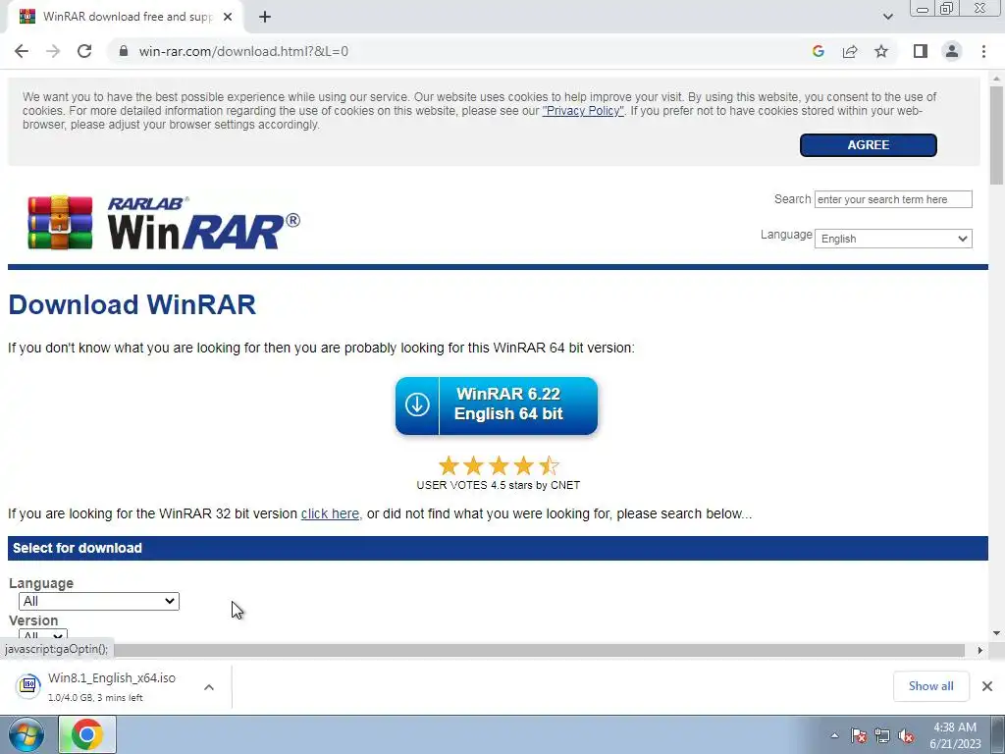Share this page via share icon

click(850, 51)
